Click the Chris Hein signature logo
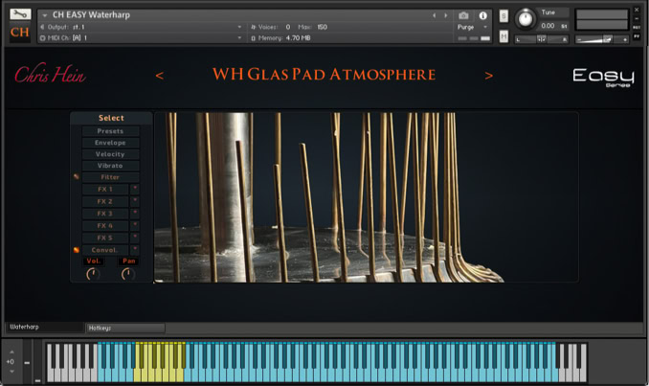Viewport: 649px width, 386px height. coord(50,74)
